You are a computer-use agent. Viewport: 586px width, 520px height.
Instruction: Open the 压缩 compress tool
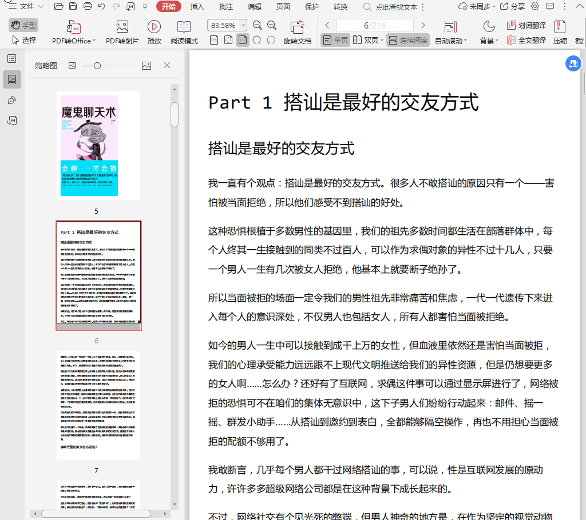pyautogui.click(x=560, y=32)
